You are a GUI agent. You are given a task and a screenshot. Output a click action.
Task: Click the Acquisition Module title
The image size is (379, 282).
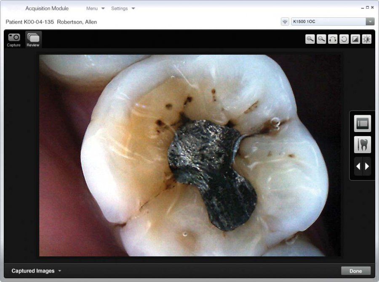47,8
